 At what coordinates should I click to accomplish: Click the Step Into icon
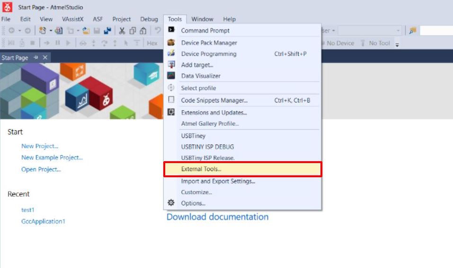click(x=94, y=43)
